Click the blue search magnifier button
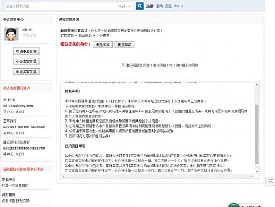This screenshot has height=207, width=275. pos(140,6)
